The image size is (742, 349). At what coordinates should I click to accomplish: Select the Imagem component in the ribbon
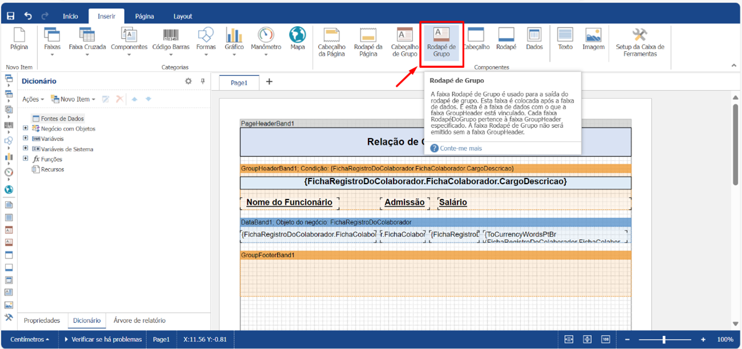point(593,39)
